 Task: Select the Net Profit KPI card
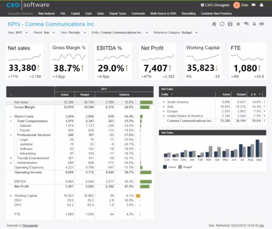[x=158, y=61]
